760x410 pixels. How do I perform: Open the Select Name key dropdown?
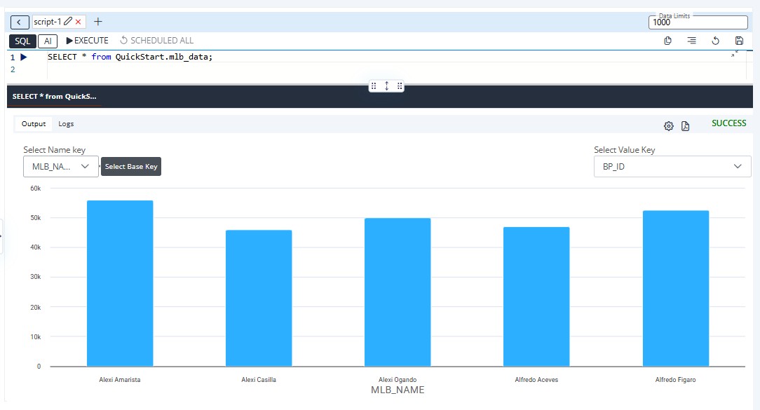pyautogui.click(x=60, y=166)
